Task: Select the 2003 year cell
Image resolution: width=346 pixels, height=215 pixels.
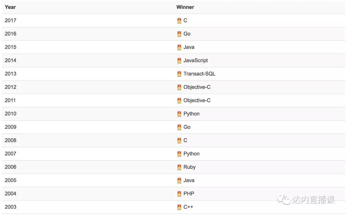Action: (x=11, y=207)
